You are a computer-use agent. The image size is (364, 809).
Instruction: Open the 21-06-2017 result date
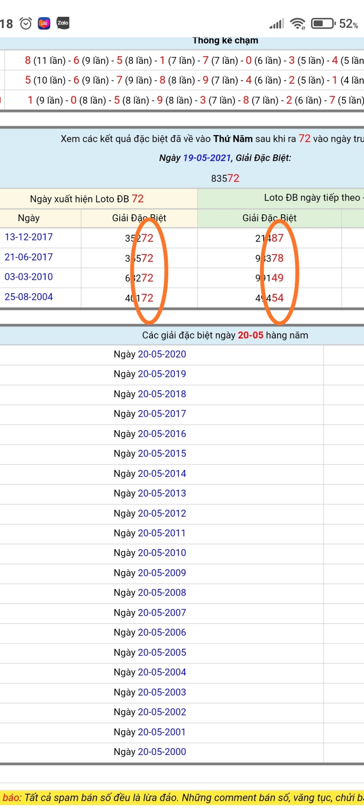click(29, 257)
